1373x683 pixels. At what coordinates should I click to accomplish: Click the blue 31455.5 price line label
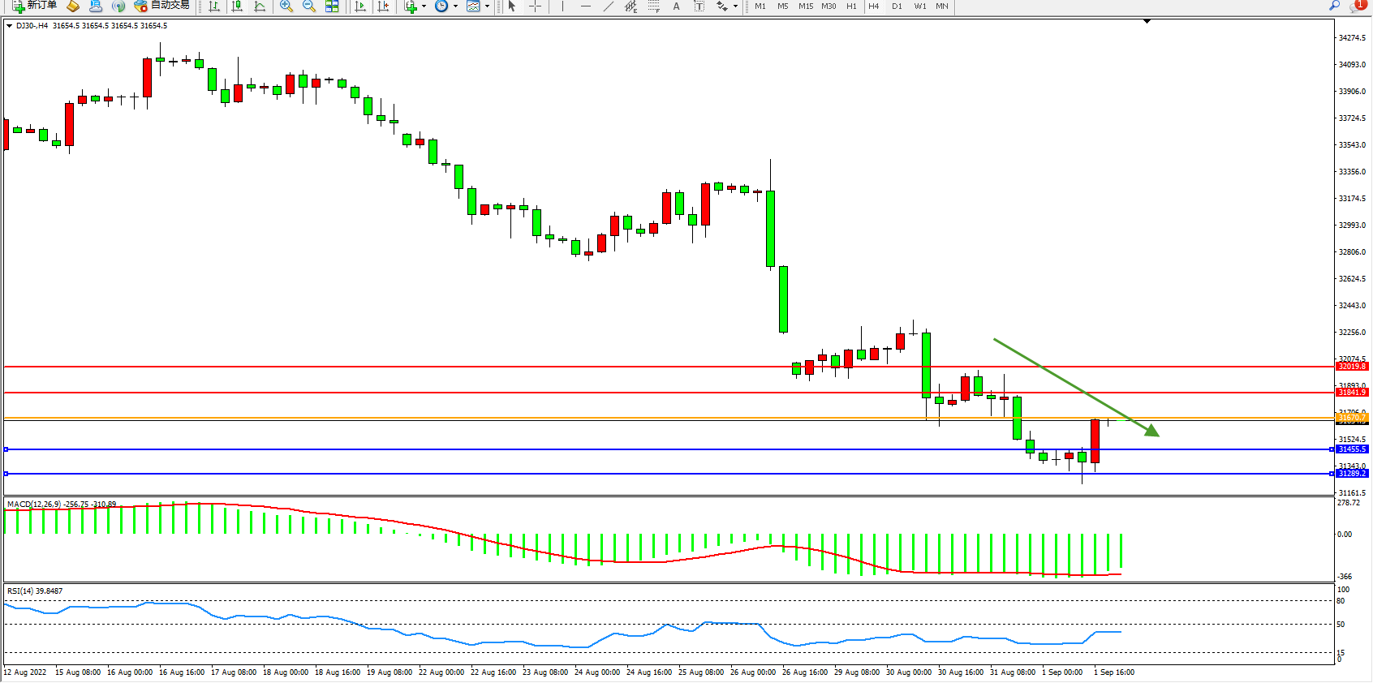1352,449
